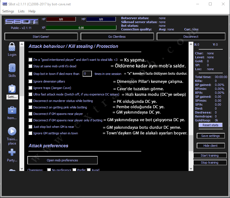Screen dimensions: 230x198
Task: Click the MP progress bar
Action: tap(101, 19)
